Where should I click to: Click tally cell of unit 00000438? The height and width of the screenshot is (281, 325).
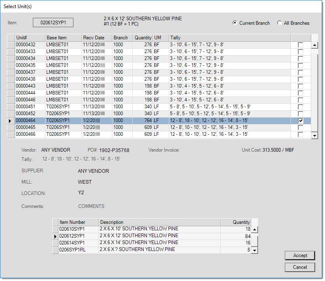(x=230, y=79)
